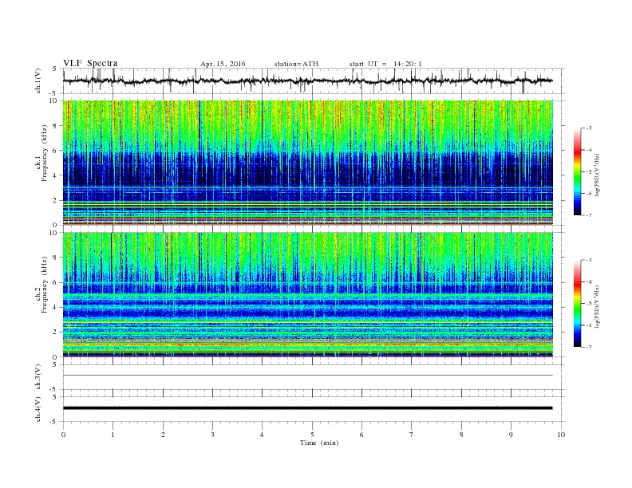Click the "5" minute tick label

tap(312, 435)
